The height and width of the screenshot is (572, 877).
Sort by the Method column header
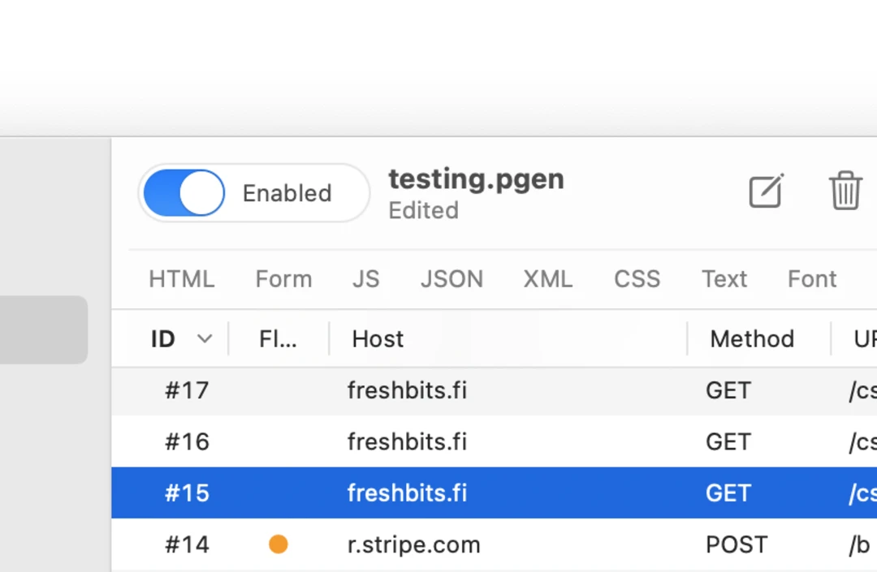(752, 339)
